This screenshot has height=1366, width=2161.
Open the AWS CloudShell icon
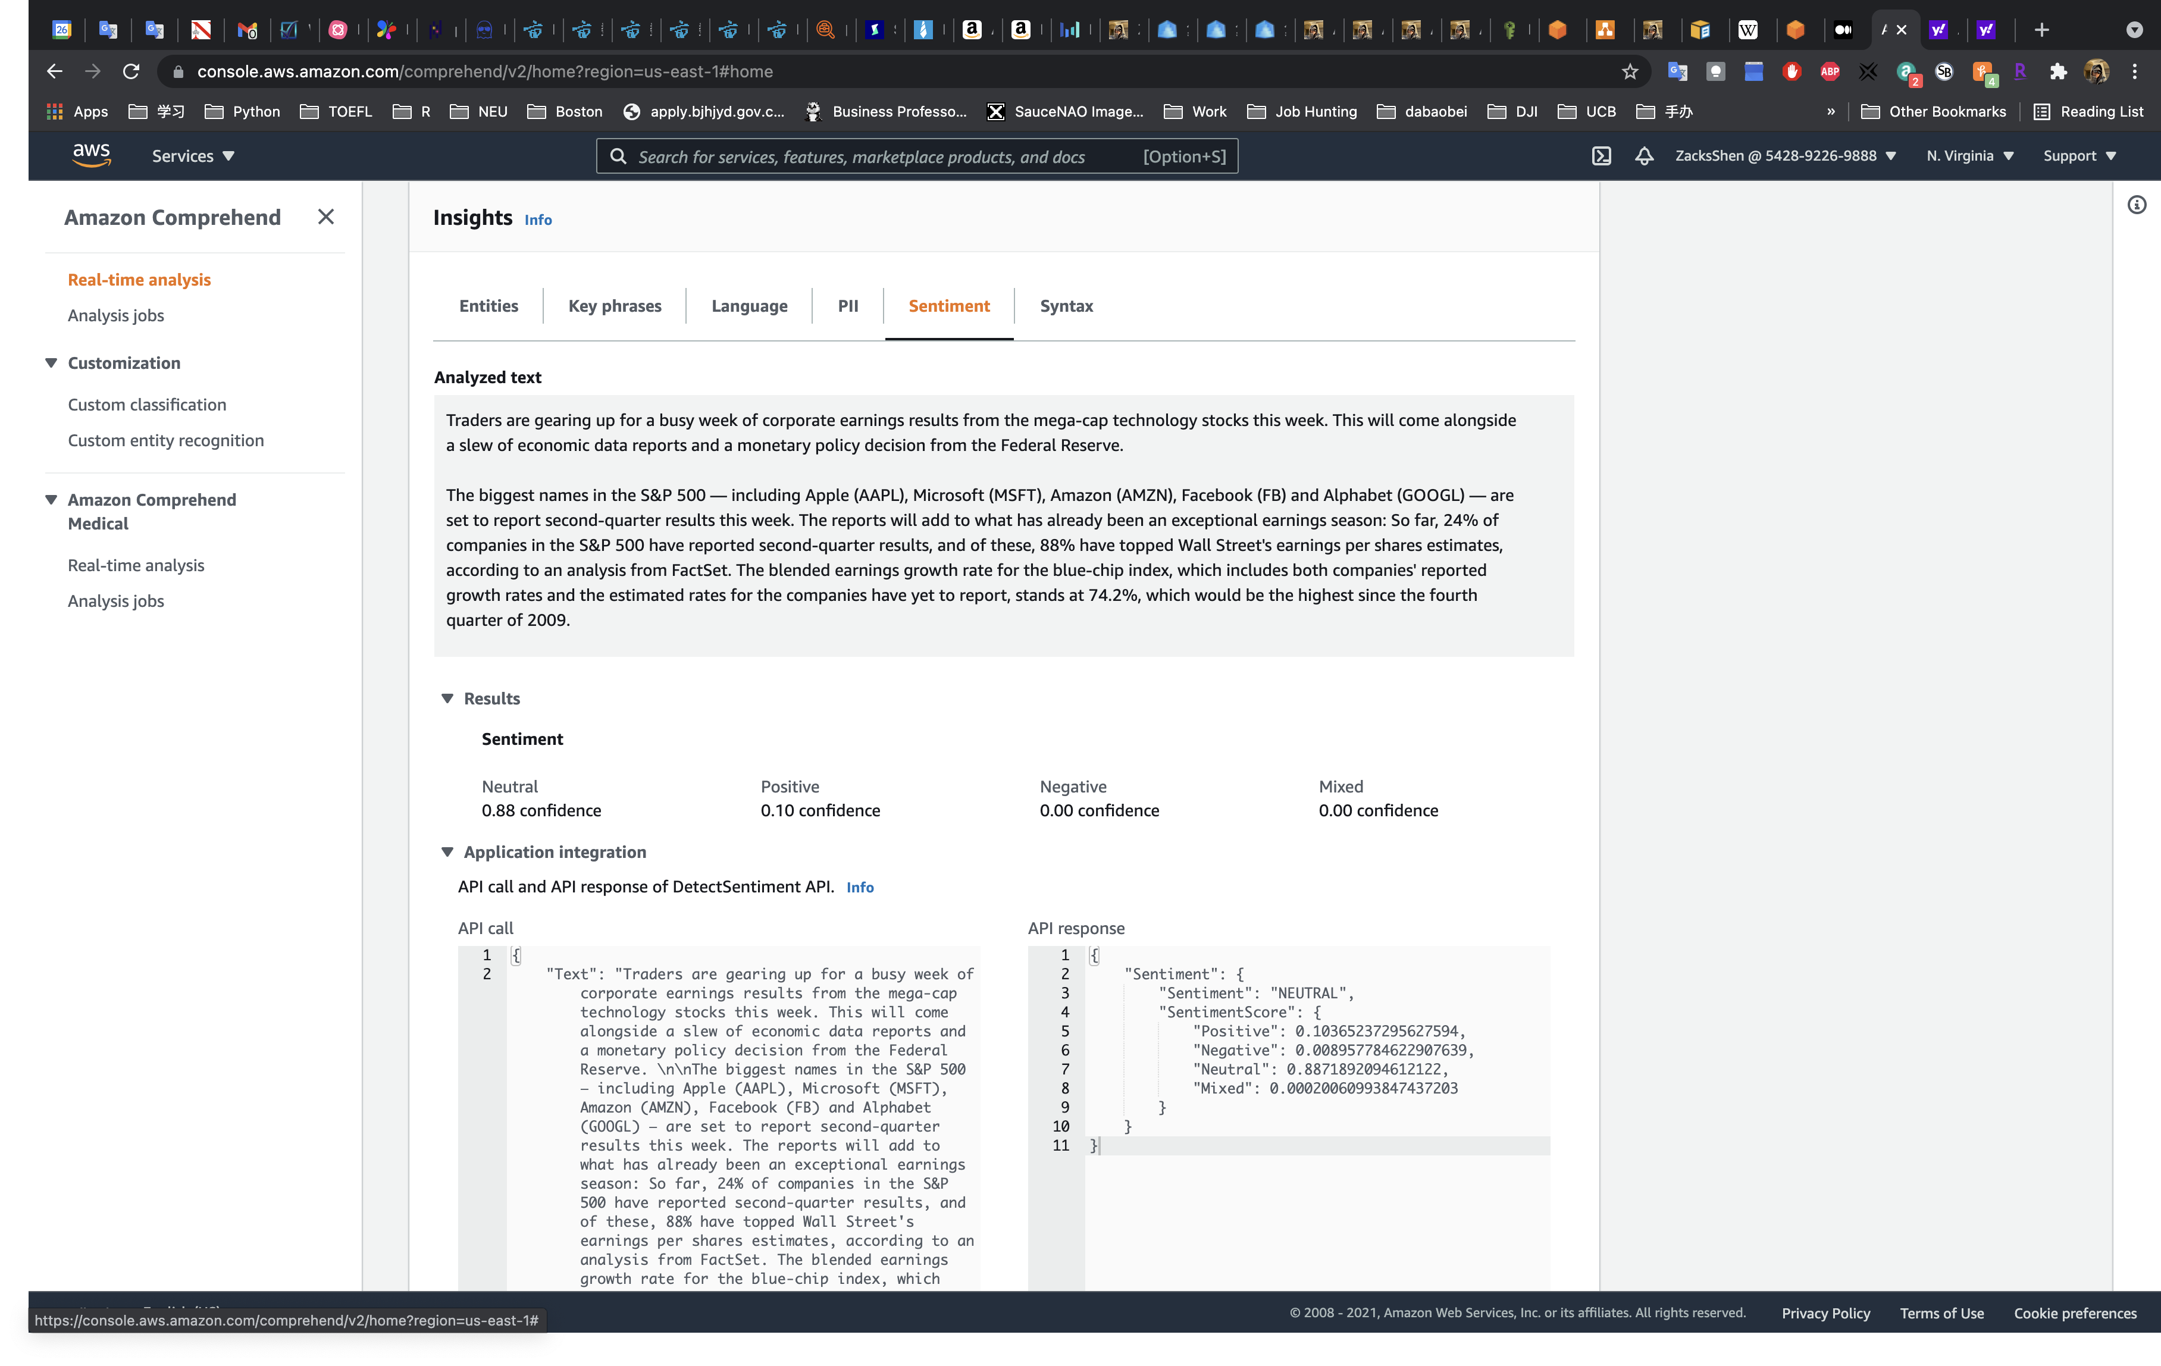(1601, 156)
